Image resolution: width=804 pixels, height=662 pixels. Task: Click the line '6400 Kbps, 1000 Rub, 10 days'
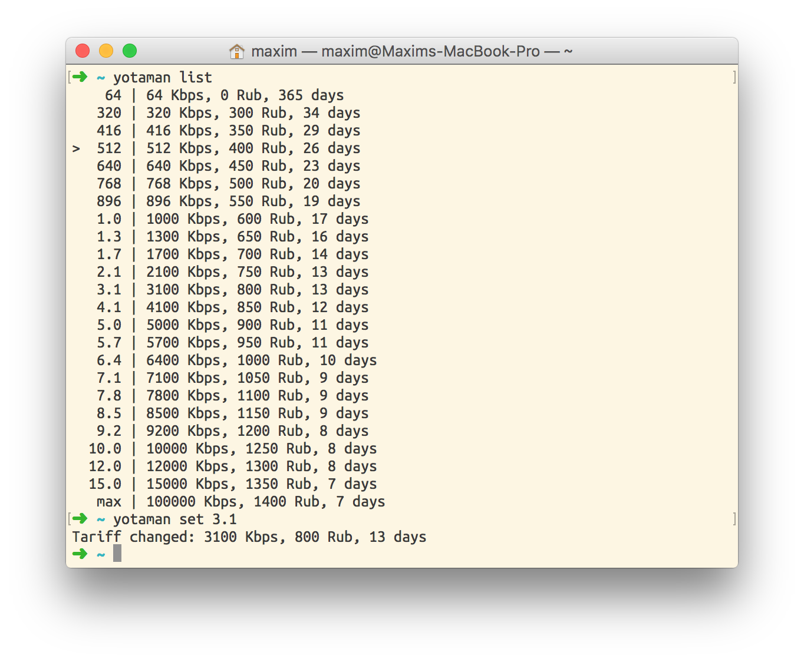pos(261,360)
